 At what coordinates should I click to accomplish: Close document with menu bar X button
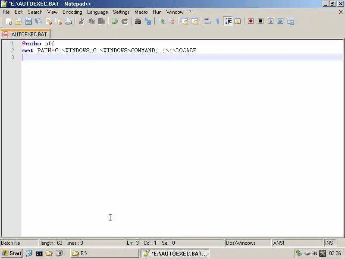(341, 12)
